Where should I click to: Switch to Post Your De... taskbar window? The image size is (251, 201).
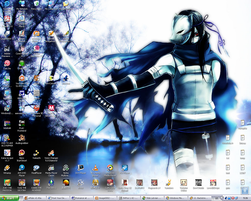[58, 198]
